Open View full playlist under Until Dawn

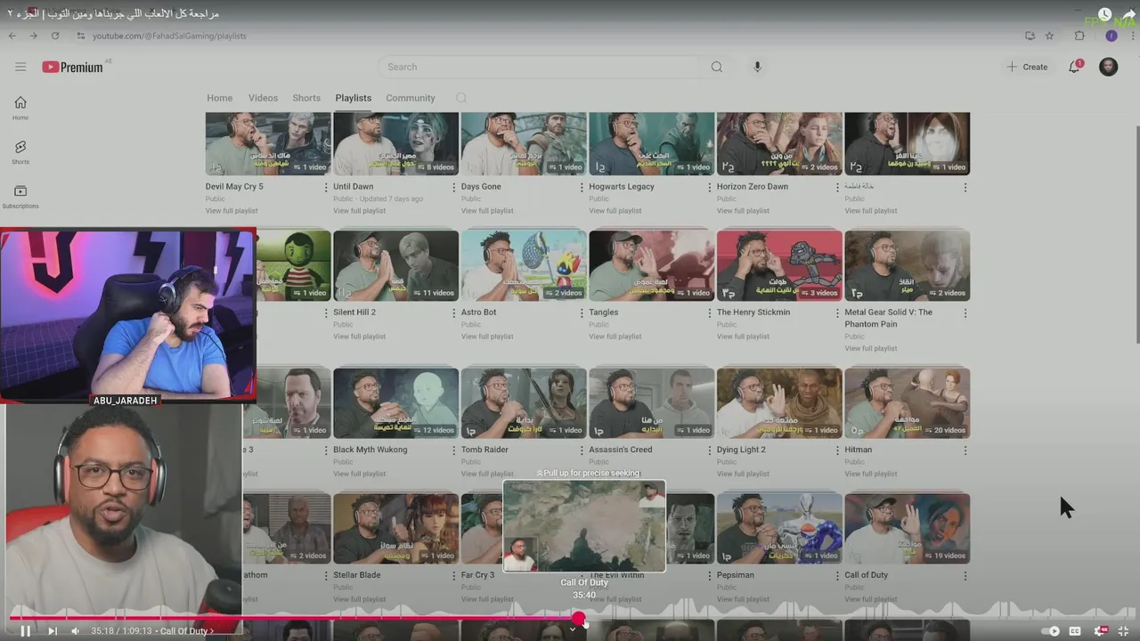pyautogui.click(x=359, y=211)
